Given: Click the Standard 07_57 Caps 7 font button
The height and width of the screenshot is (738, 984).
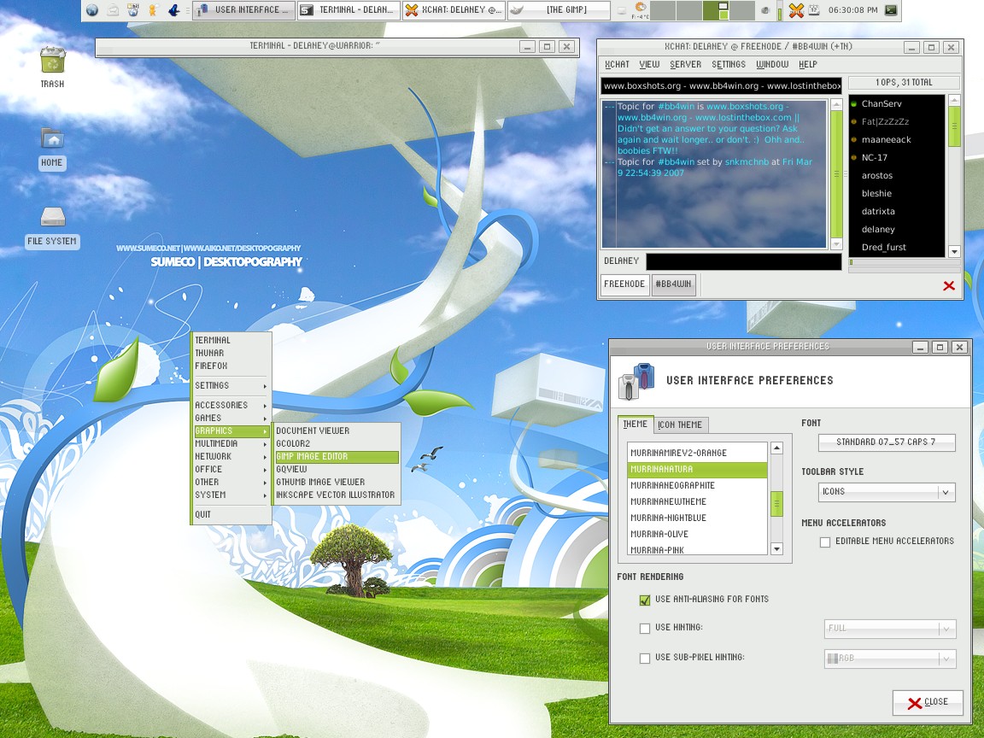Looking at the screenshot, I should coord(886,442).
